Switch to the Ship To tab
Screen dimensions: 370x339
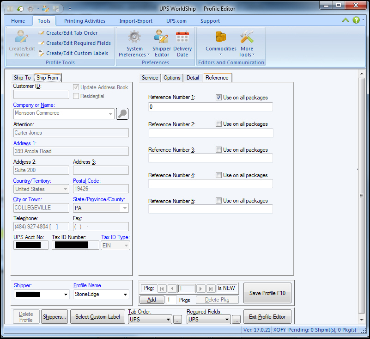click(x=22, y=78)
